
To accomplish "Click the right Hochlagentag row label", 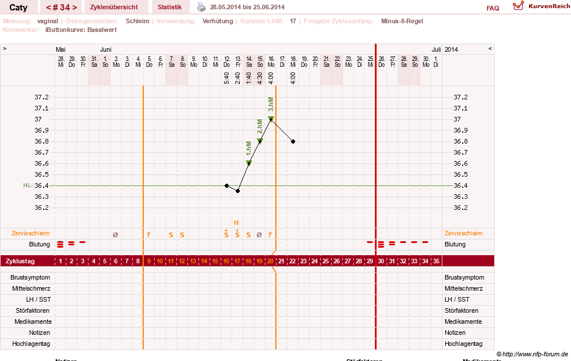I will click(x=463, y=344).
